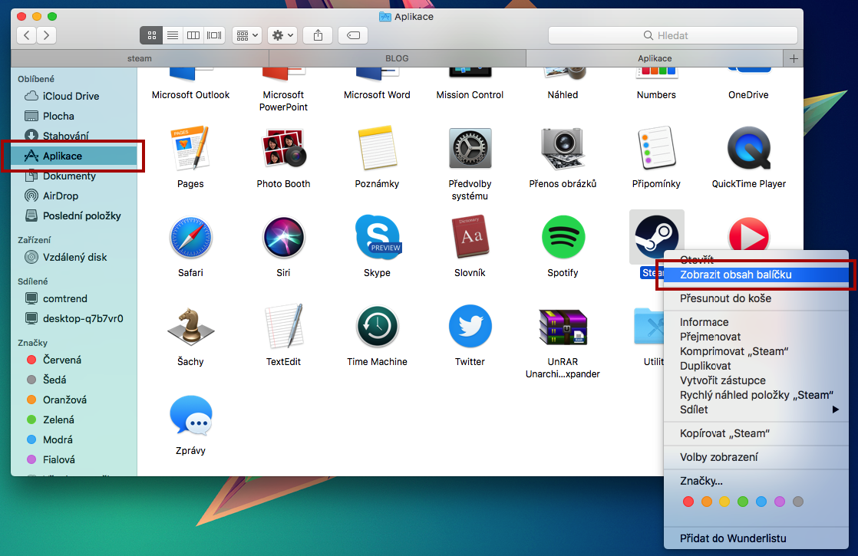Click the Připomínky reminders icon

click(x=656, y=147)
